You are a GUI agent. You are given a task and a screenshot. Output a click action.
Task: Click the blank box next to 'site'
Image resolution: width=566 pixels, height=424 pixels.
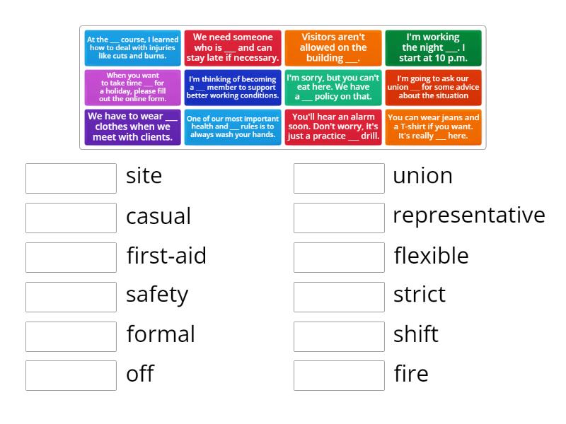(69, 176)
